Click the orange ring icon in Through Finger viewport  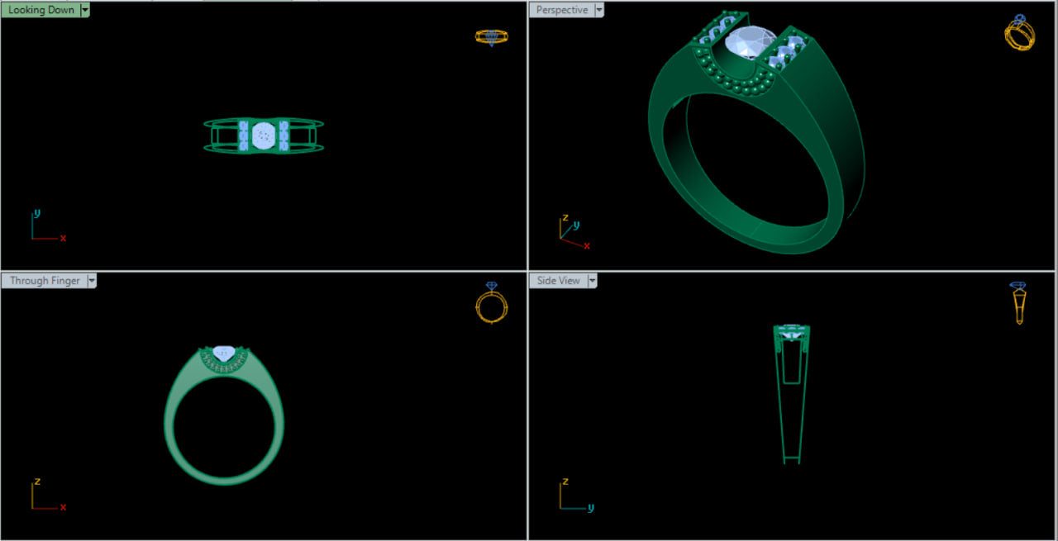click(491, 303)
